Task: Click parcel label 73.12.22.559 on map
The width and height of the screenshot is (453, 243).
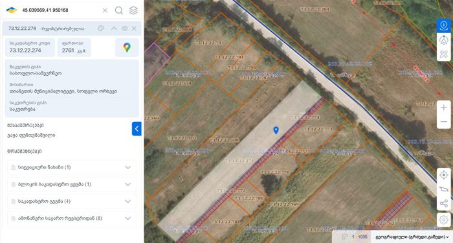Action: pyautogui.click(x=177, y=84)
